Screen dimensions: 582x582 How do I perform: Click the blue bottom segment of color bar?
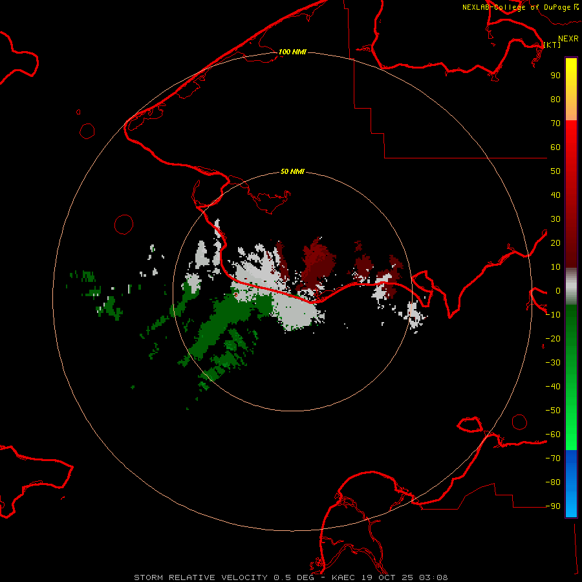[x=571, y=484]
